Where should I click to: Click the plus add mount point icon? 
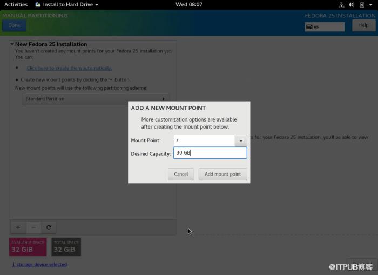tap(18, 227)
